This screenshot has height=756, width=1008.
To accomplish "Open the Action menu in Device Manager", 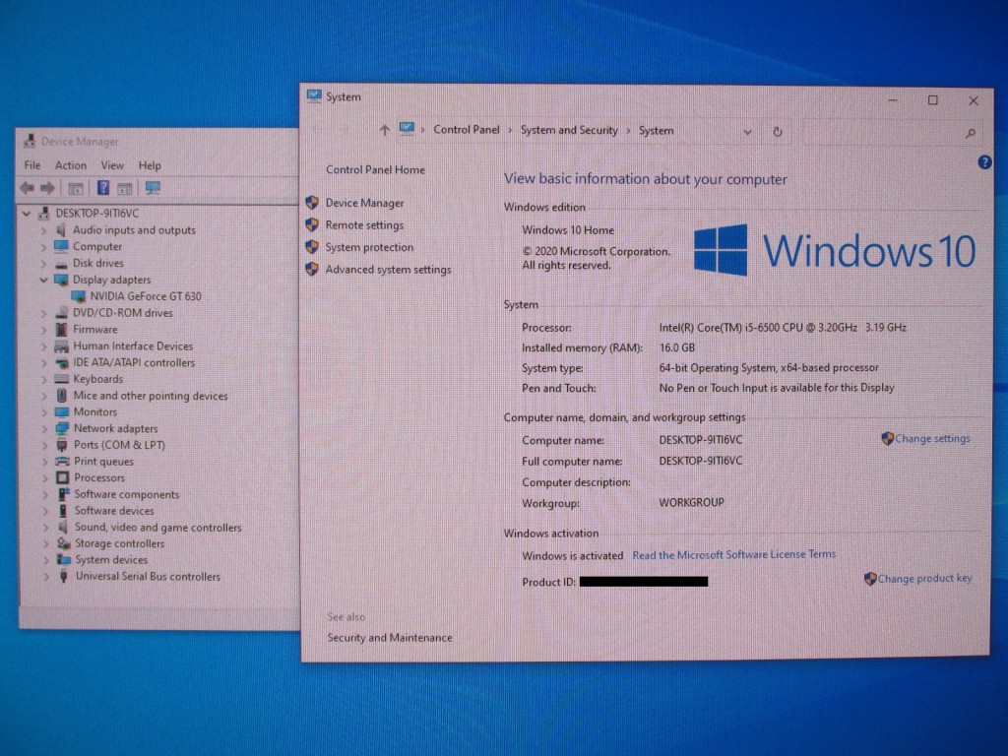I will point(70,165).
